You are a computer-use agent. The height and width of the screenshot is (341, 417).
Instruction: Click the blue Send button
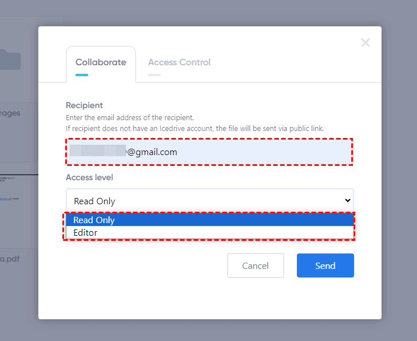pyautogui.click(x=325, y=265)
